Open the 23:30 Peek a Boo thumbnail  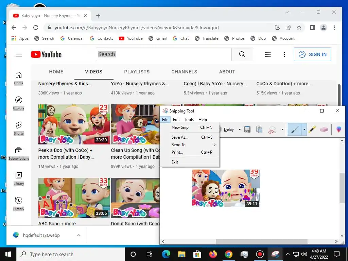coord(74,124)
